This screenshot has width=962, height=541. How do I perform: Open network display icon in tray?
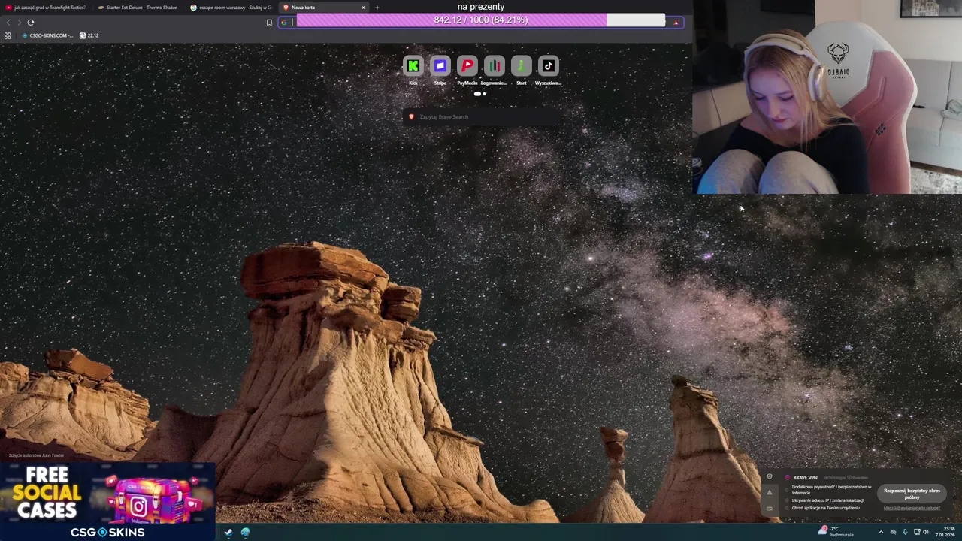point(916,532)
